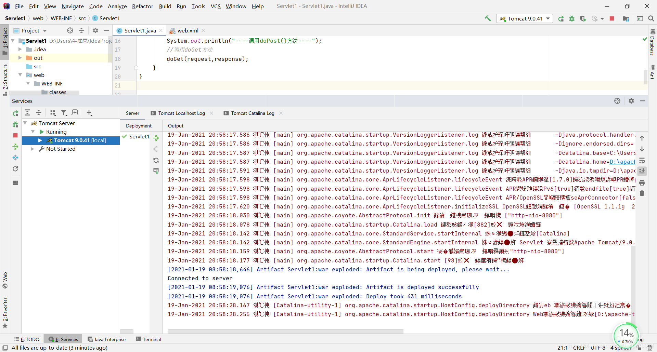
Task: Stop the server in Services side toolbar
Action: point(15,135)
